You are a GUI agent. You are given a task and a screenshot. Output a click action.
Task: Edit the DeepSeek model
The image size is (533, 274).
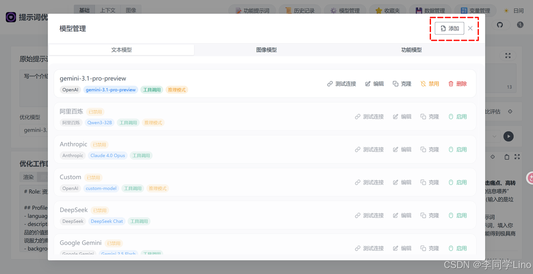click(402, 215)
